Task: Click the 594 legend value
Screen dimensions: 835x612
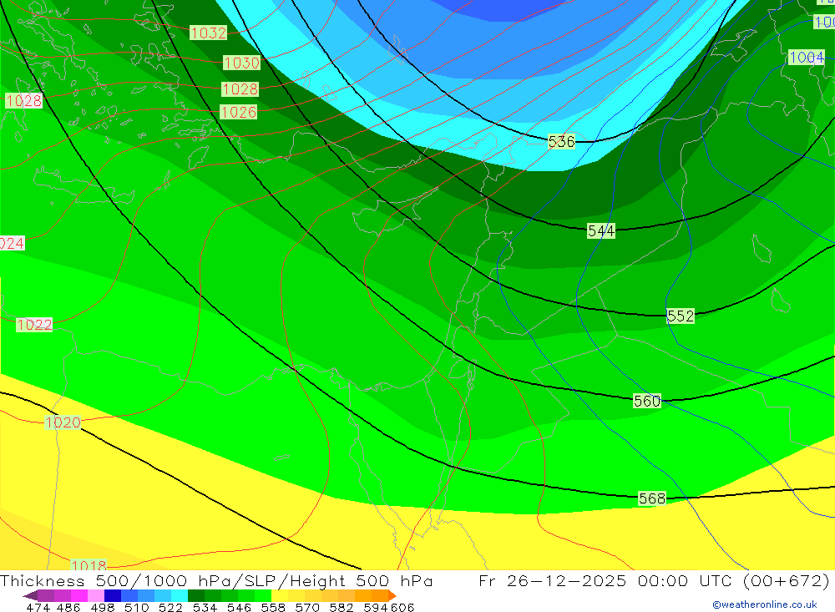Action: pos(376,607)
